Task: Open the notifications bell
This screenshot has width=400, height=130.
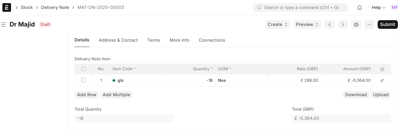Action: point(360,8)
